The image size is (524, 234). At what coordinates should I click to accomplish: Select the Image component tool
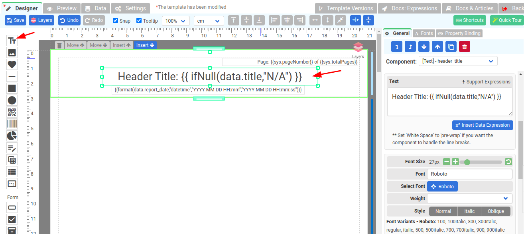12,52
